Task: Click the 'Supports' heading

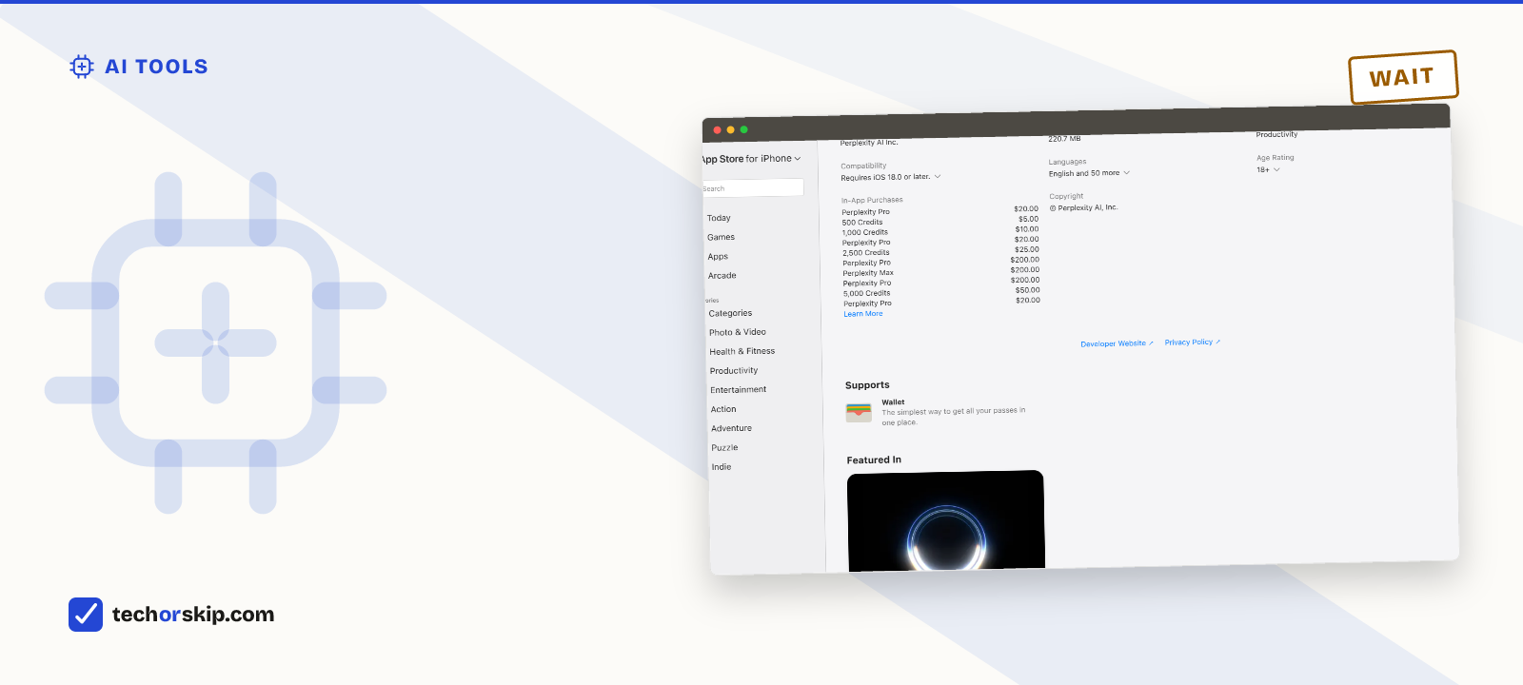Action: pos(867,385)
